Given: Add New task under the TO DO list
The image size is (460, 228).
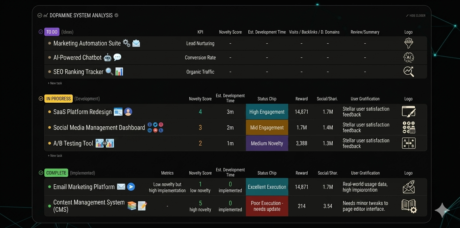Looking at the screenshot, I should [x=55, y=83].
